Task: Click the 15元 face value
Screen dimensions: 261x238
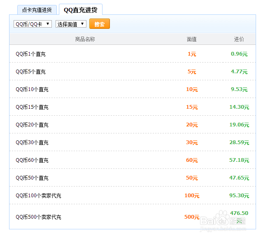Action: (192, 107)
